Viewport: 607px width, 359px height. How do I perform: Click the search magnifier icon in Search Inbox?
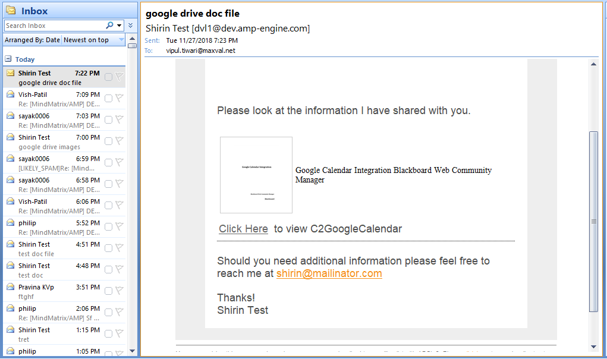point(109,26)
